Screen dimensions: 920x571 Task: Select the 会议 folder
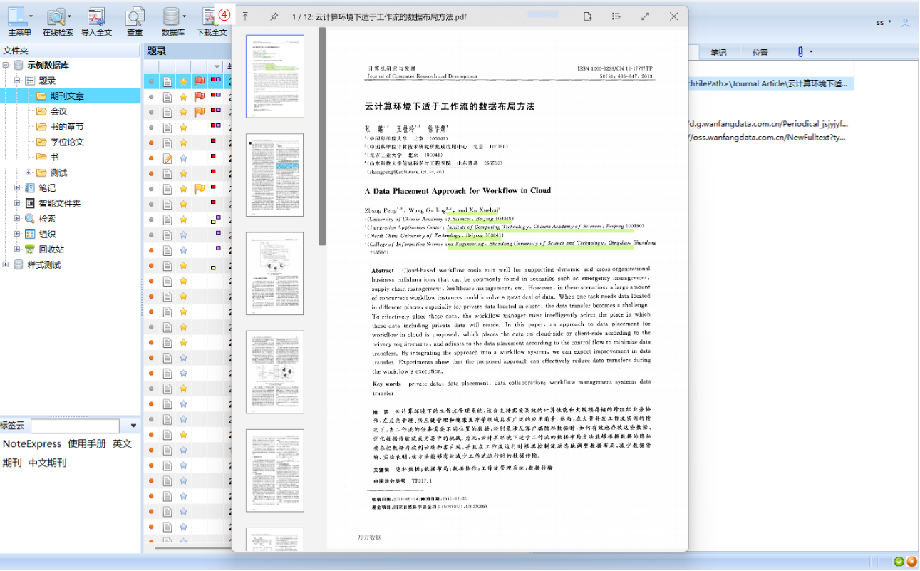58,111
